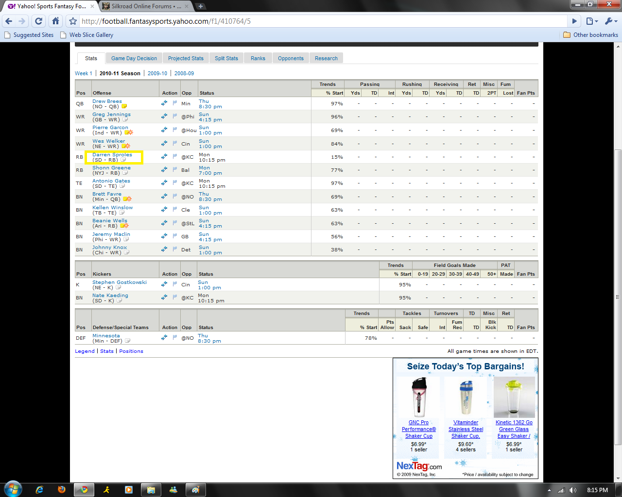Switch to the Projected Stats tab

click(186, 58)
